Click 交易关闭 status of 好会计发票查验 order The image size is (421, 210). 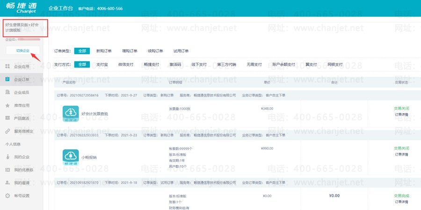pyautogui.click(x=401, y=109)
